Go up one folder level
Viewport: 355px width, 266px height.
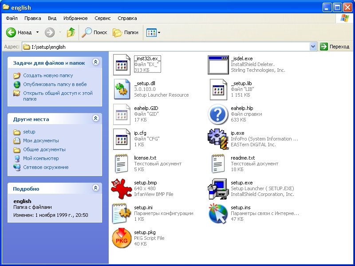click(71, 32)
